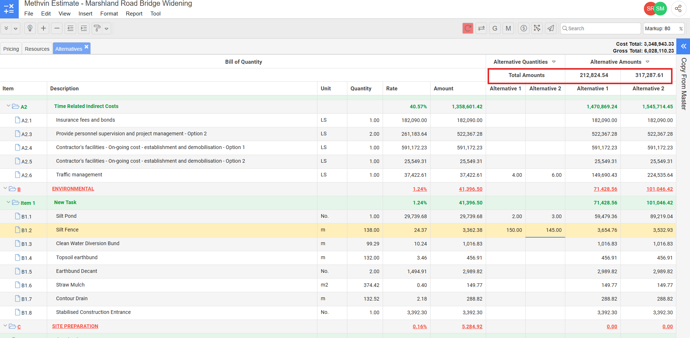690x338 pixels.
Task: Click the minus remove item button
Action: (57, 28)
